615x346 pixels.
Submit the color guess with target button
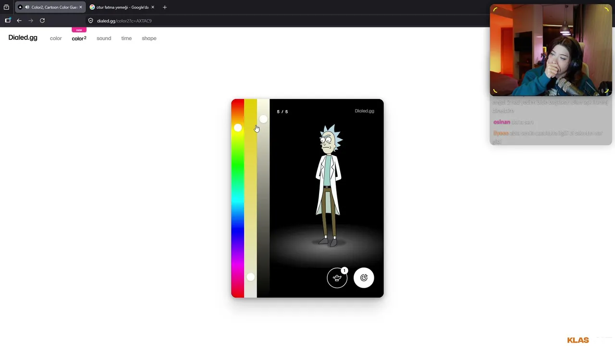(364, 278)
